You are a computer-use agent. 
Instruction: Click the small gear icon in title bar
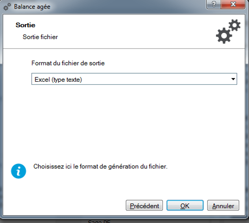[x=7, y=7]
